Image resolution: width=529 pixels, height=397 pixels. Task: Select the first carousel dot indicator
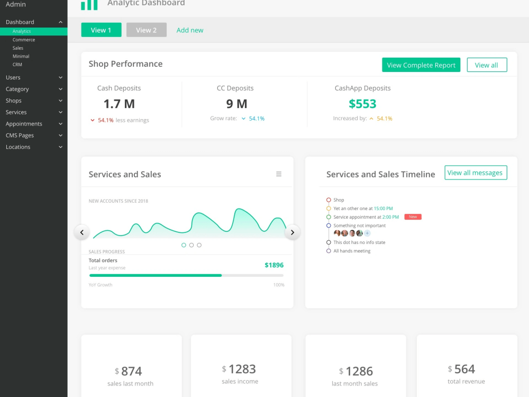point(184,245)
